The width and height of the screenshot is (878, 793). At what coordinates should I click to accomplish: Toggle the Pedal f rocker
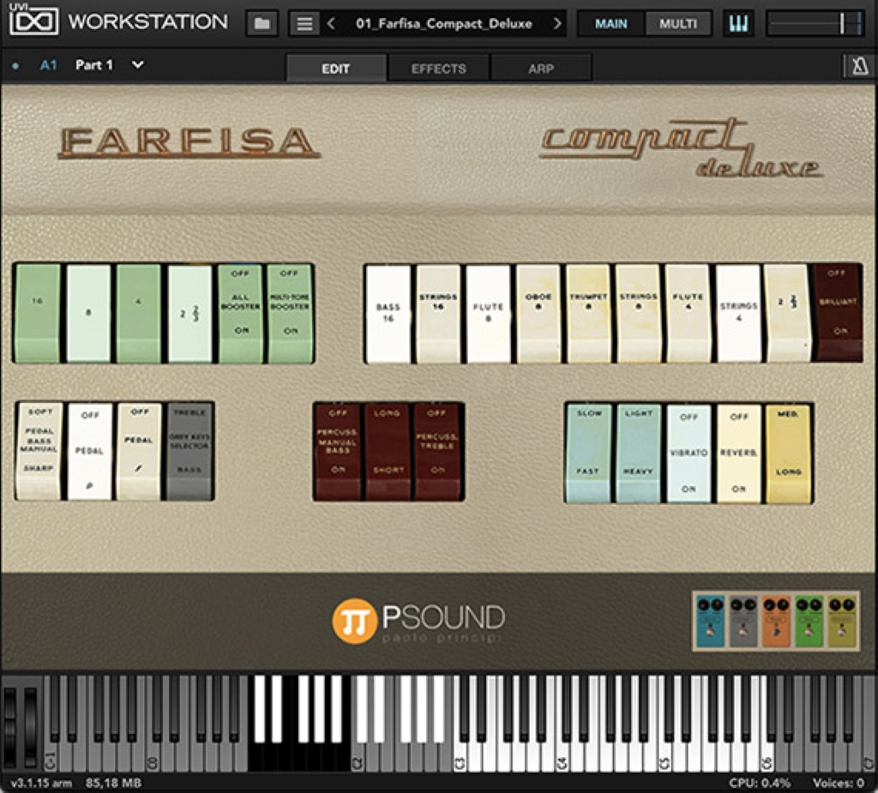[139, 451]
